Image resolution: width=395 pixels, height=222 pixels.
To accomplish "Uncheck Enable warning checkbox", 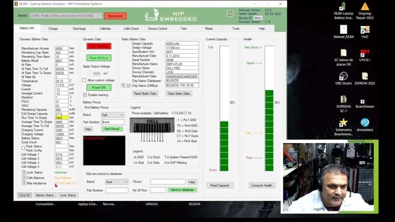I will point(85,94).
